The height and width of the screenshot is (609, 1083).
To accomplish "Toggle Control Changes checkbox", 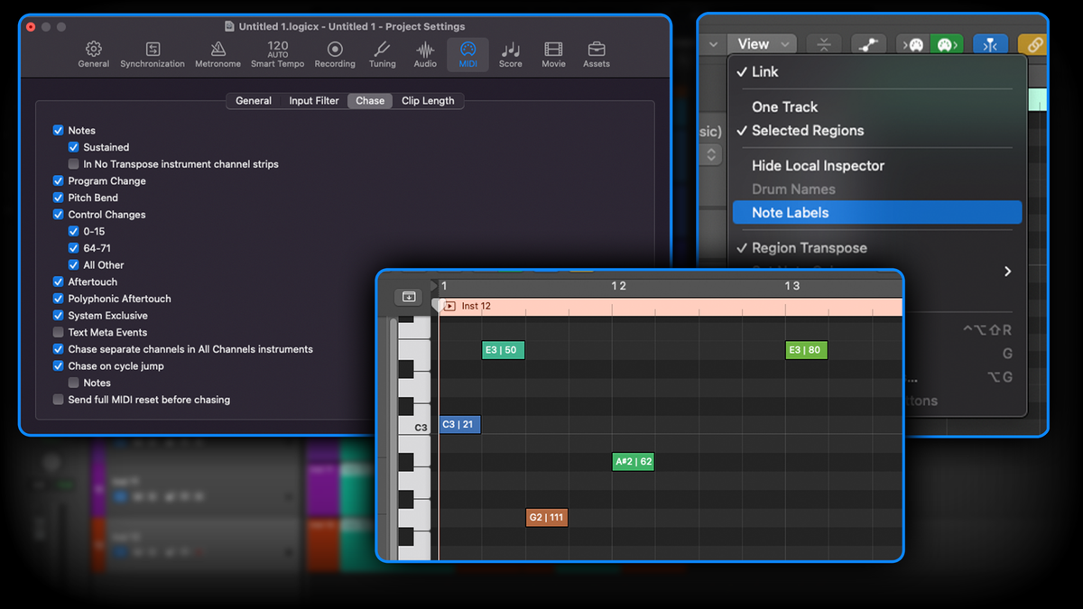I will point(59,215).
